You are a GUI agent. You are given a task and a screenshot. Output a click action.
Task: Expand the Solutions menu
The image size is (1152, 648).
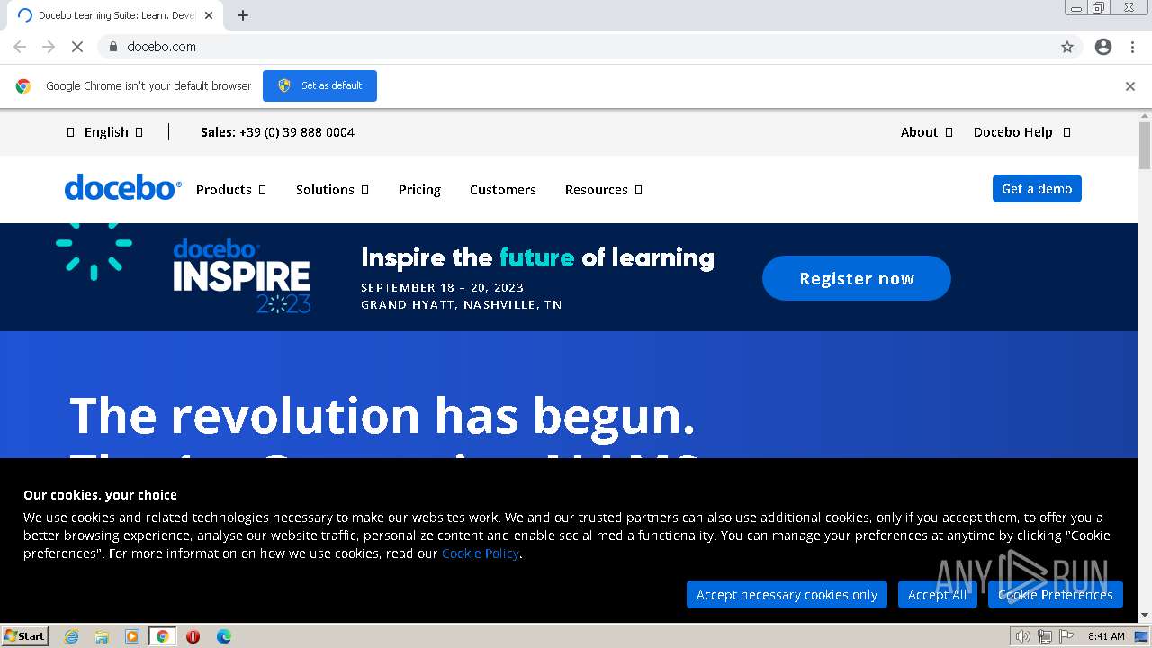(x=332, y=190)
